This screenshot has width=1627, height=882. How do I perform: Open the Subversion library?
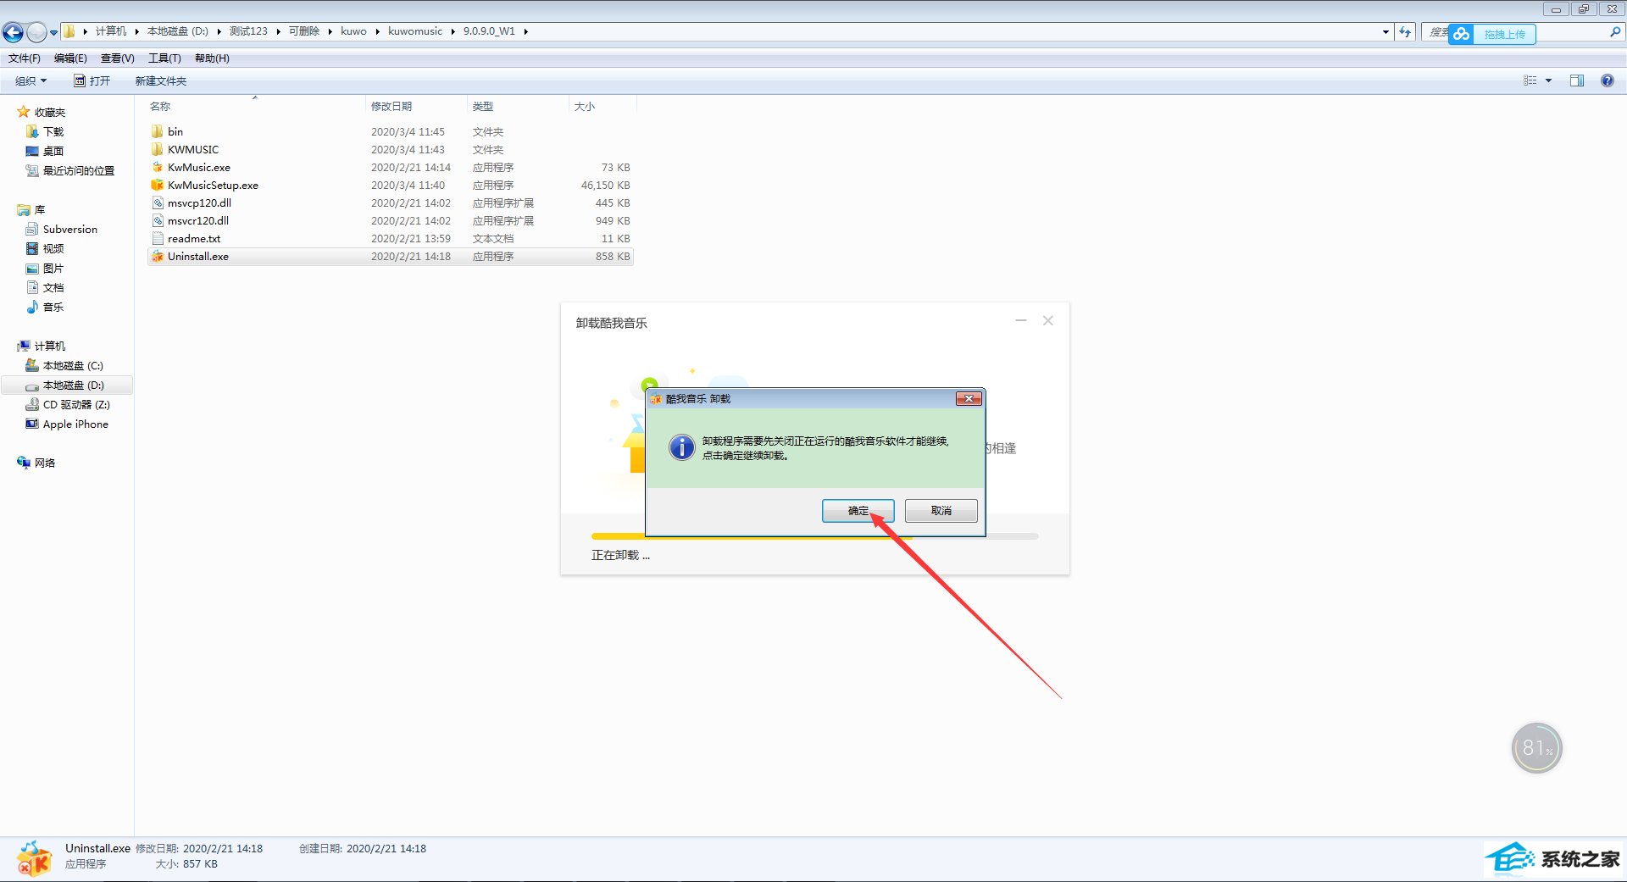coord(69,230)
